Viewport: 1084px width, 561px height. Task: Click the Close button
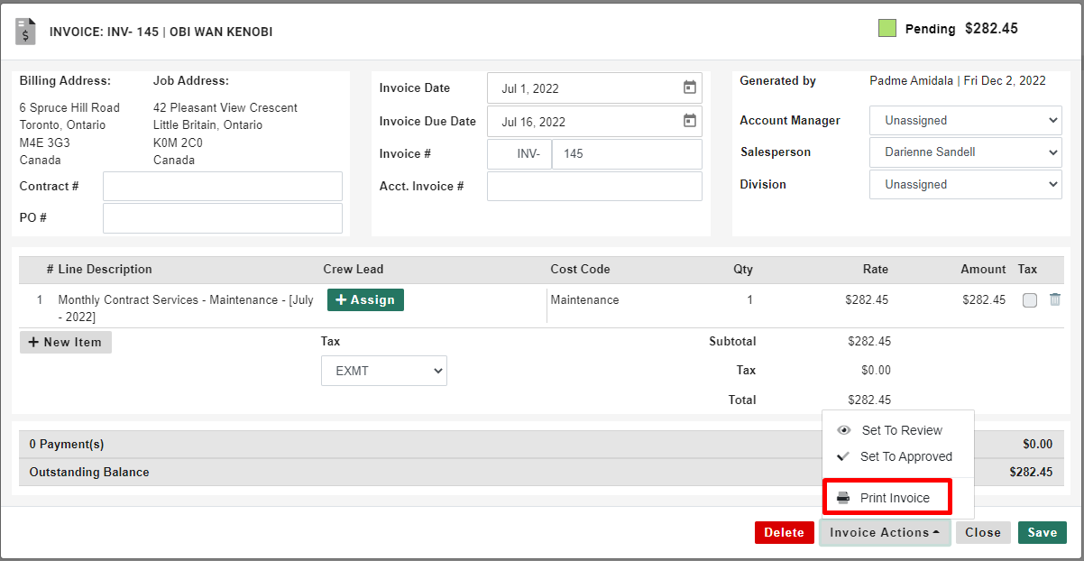(x=983, y=532)
